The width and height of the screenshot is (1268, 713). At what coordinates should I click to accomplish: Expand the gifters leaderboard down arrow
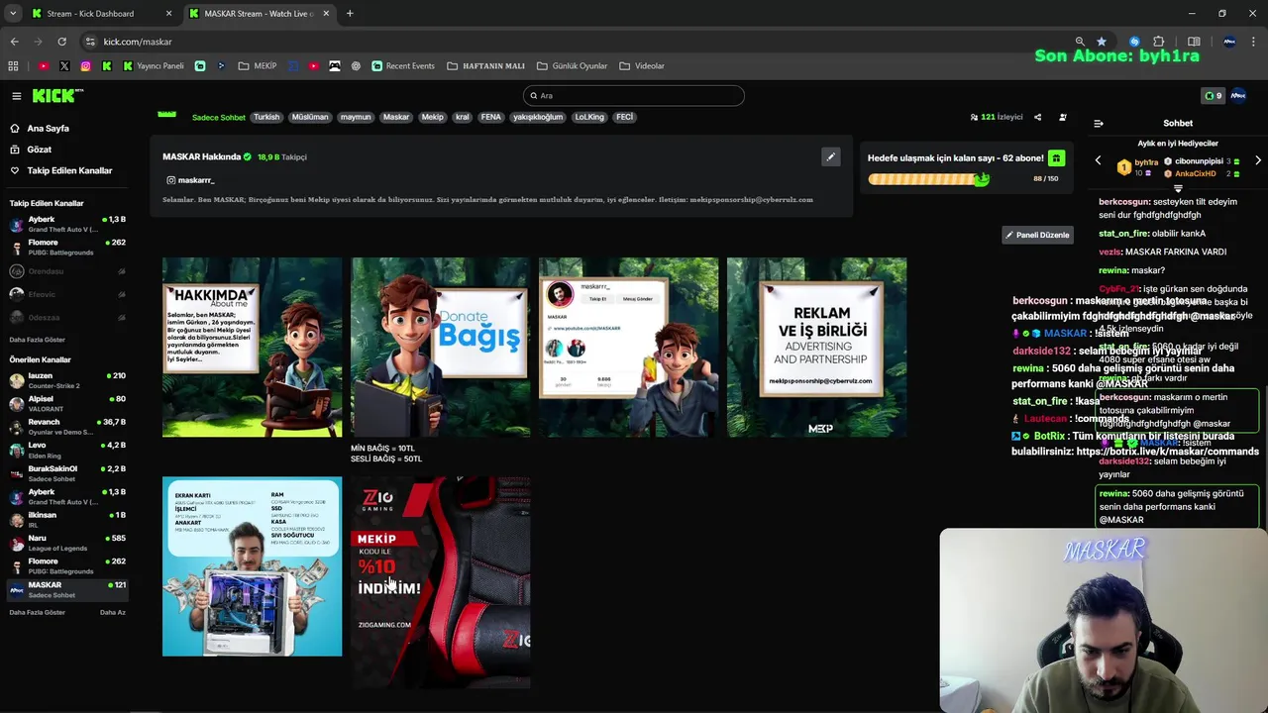pos(1178,188)
